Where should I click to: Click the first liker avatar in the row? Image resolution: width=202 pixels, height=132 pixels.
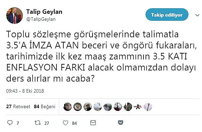pos(68,107)
